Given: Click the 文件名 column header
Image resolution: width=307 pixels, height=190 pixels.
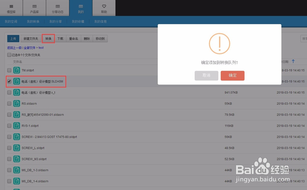Looking at the screenshot, I should tap(17, 62).
